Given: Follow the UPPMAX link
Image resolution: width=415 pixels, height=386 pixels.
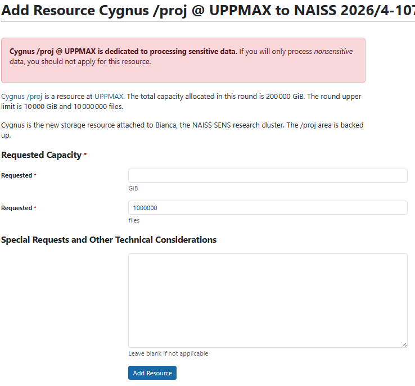Looking at the screenshot, I should (x=109, y=97).
